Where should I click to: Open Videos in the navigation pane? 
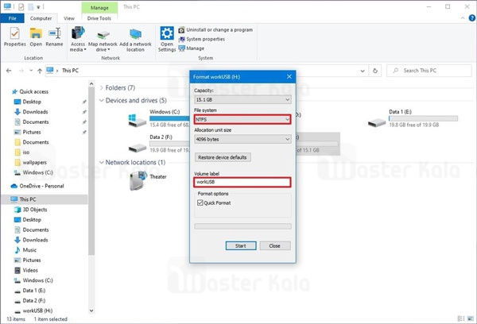tap(26, 270)
